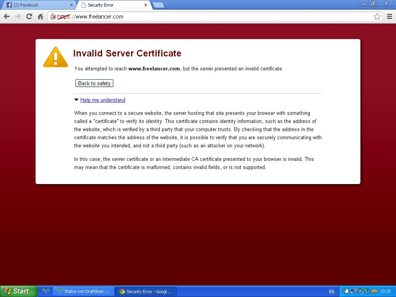396x297 pixels.
Task: Reload the current page
Action: [x=29, y=16]
